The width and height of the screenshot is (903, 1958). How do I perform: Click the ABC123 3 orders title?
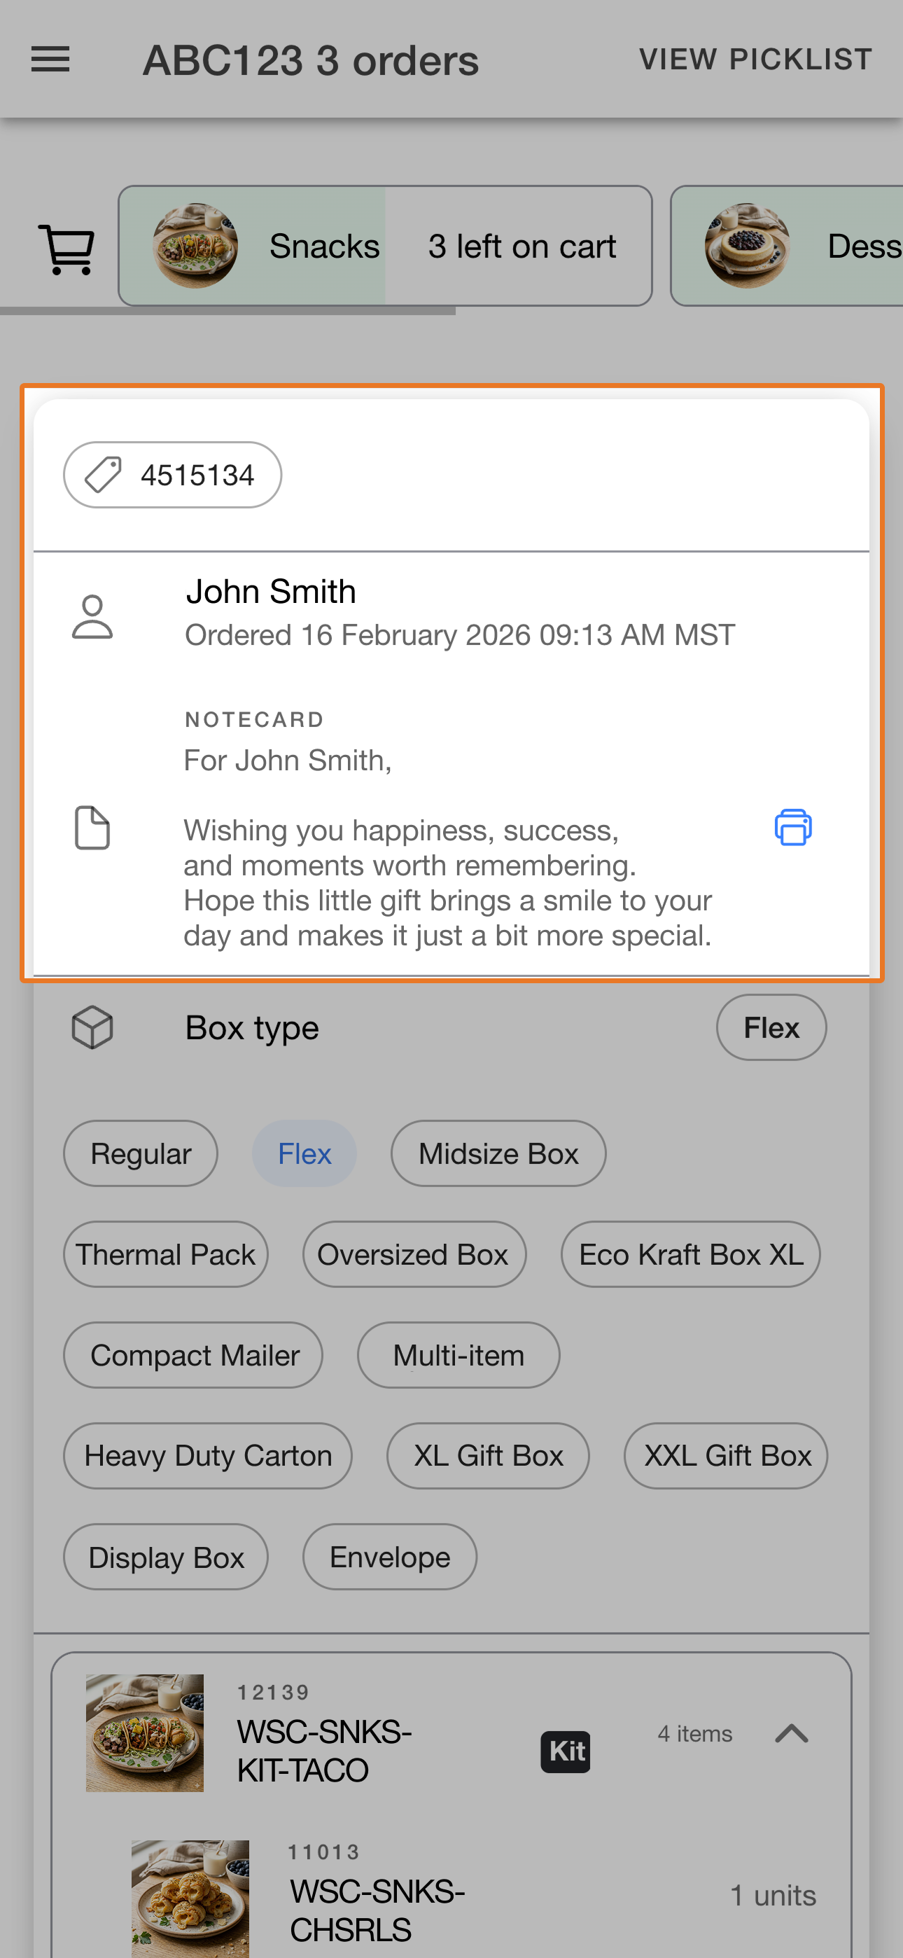tap(311, 60)
